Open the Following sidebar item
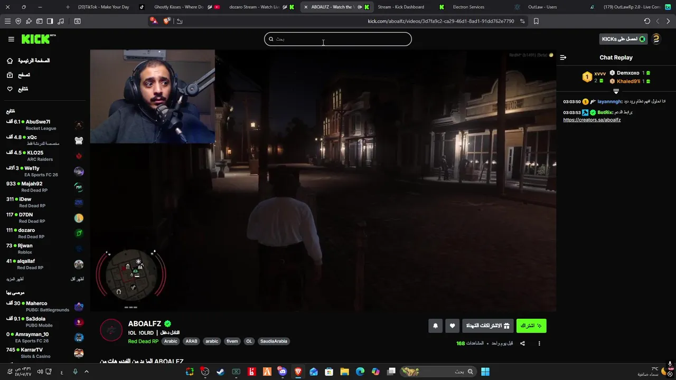 click(17, 89)
